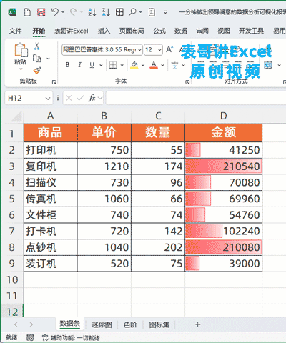
Task: Open font settings dialog launcher in 字体 group
Action: (x=187, y=82)
